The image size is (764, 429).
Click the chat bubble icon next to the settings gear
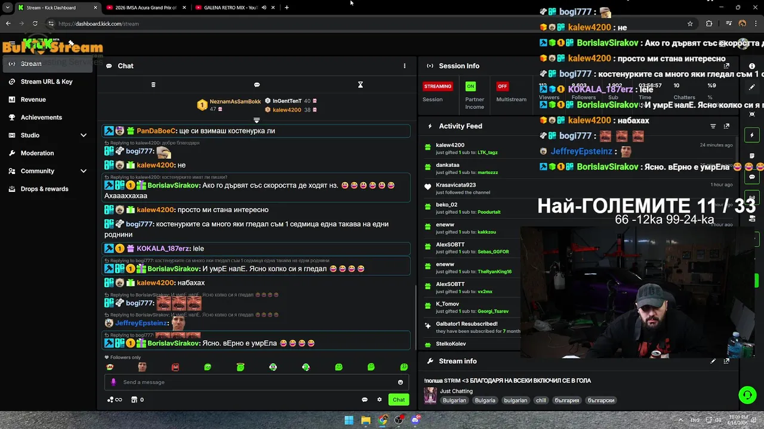tap(365, 400)
